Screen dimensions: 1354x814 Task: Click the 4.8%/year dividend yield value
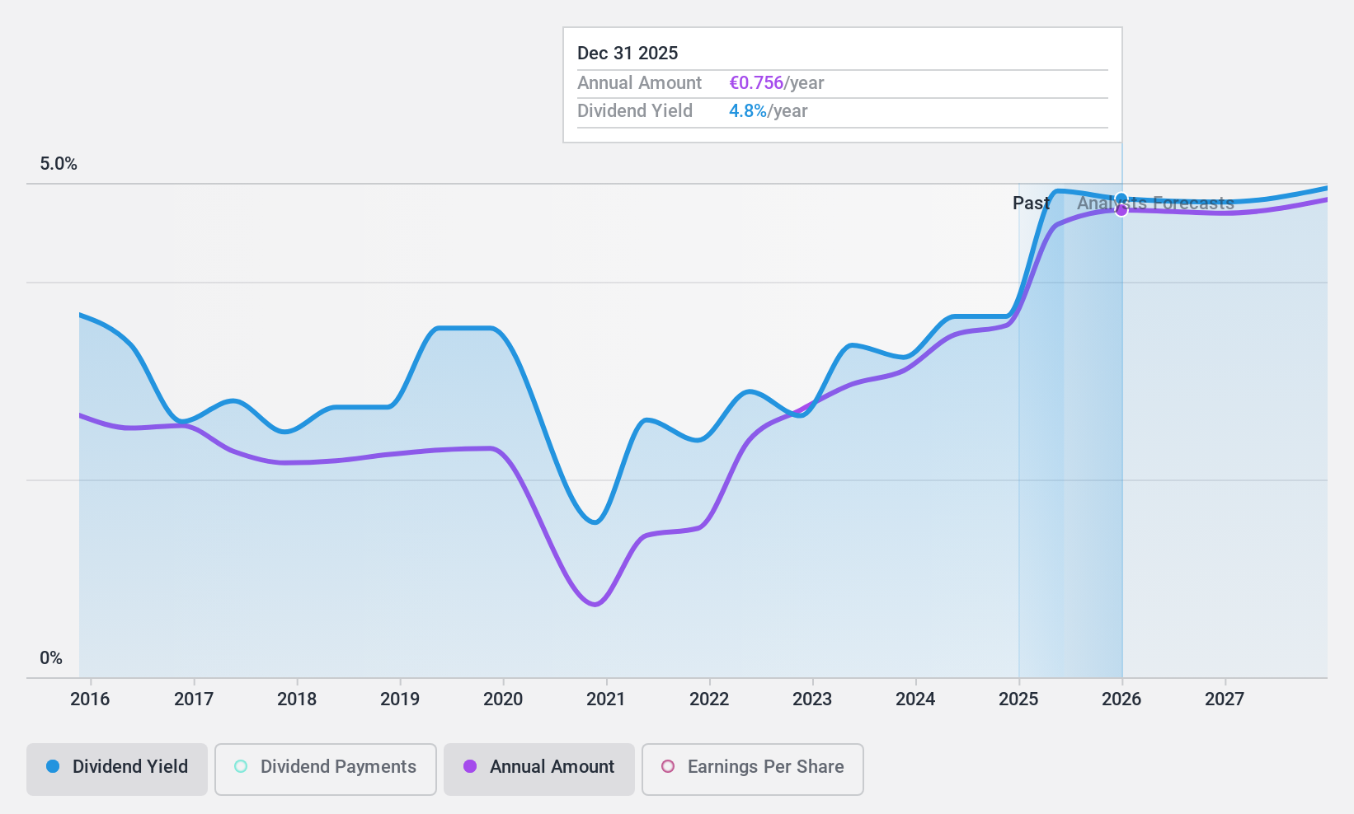pyautogui.click(x=769, y=111)
